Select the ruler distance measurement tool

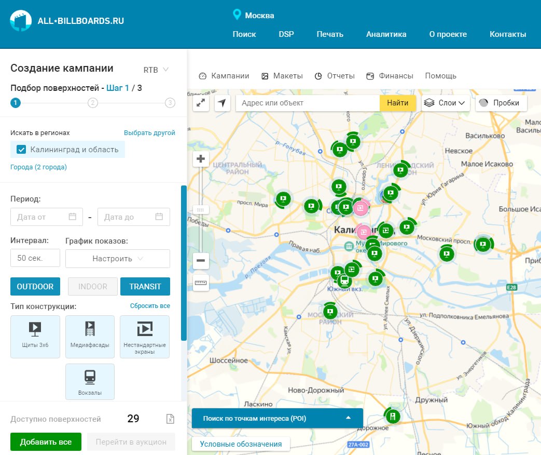point(200,283)
